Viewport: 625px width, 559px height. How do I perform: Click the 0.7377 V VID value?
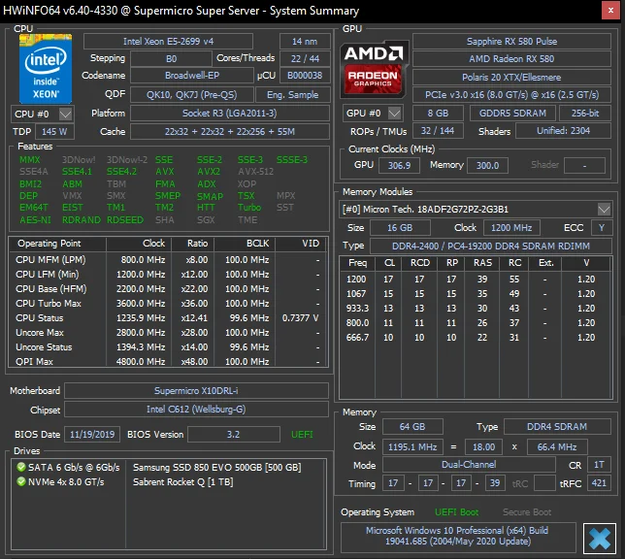(300, 318)
